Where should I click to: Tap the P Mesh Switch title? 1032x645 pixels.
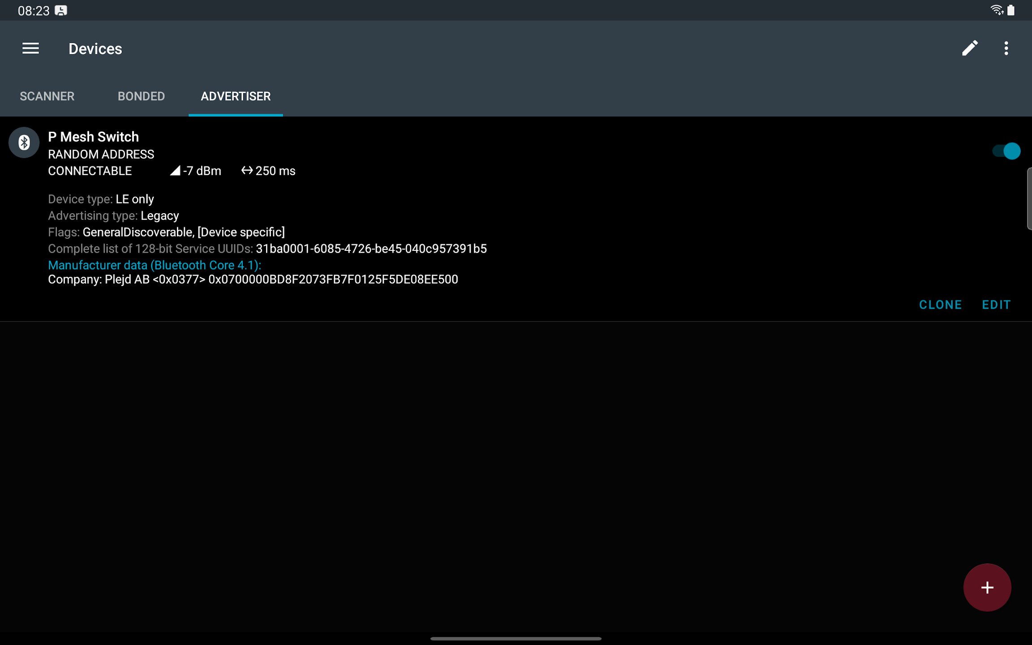[x=93, y=137]
